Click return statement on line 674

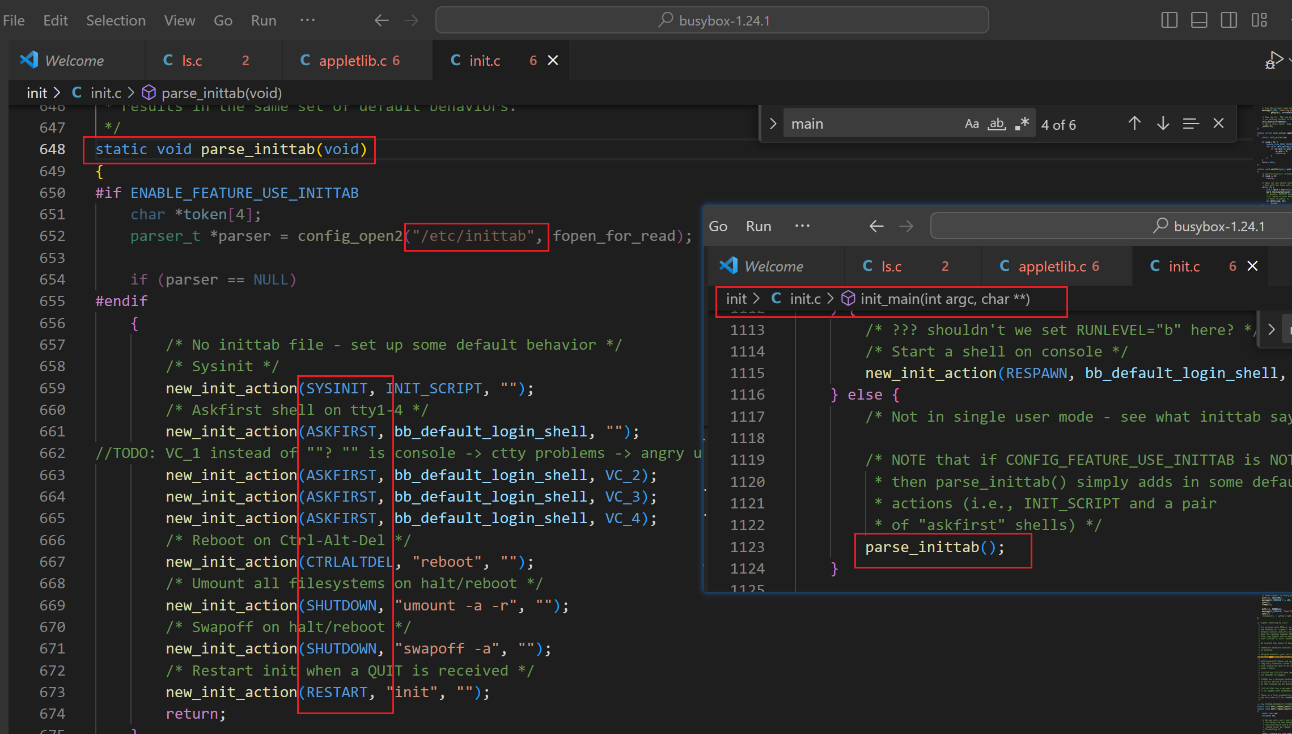click(196, 714)
